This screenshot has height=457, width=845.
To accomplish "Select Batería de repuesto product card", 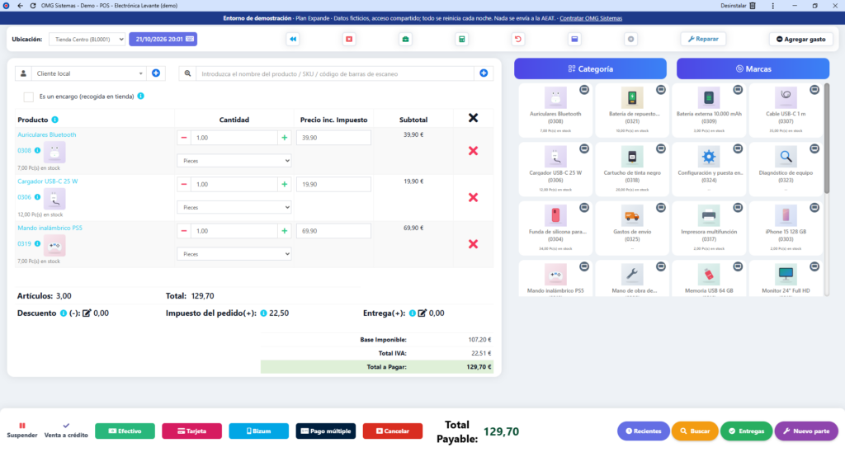I will [632, 110].
